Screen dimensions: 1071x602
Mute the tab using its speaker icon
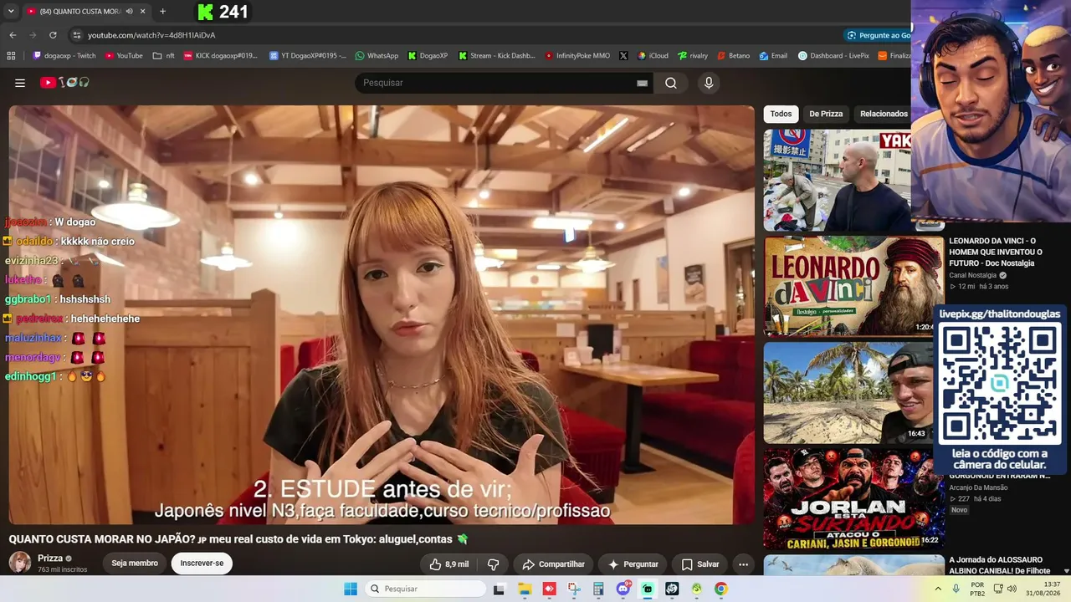click(x=130, y=12)
